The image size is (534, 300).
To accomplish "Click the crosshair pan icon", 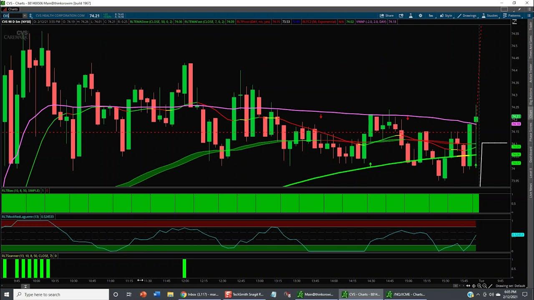I will click(474, 286).
